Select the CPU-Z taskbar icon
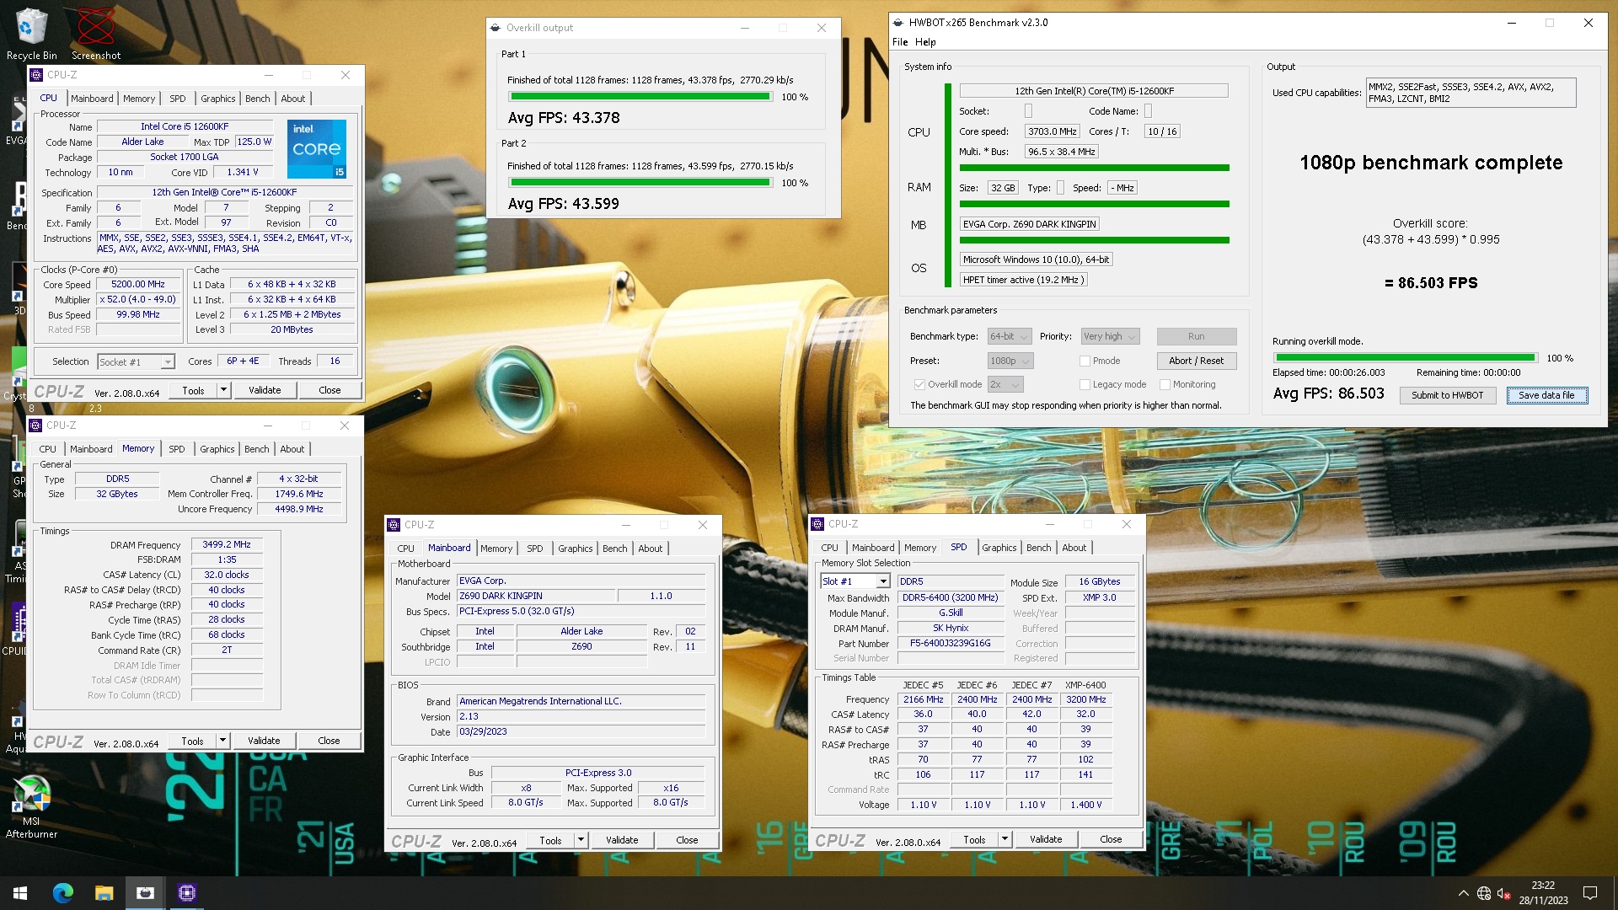Screen dimensions: 1618x910 pos(187,892)
